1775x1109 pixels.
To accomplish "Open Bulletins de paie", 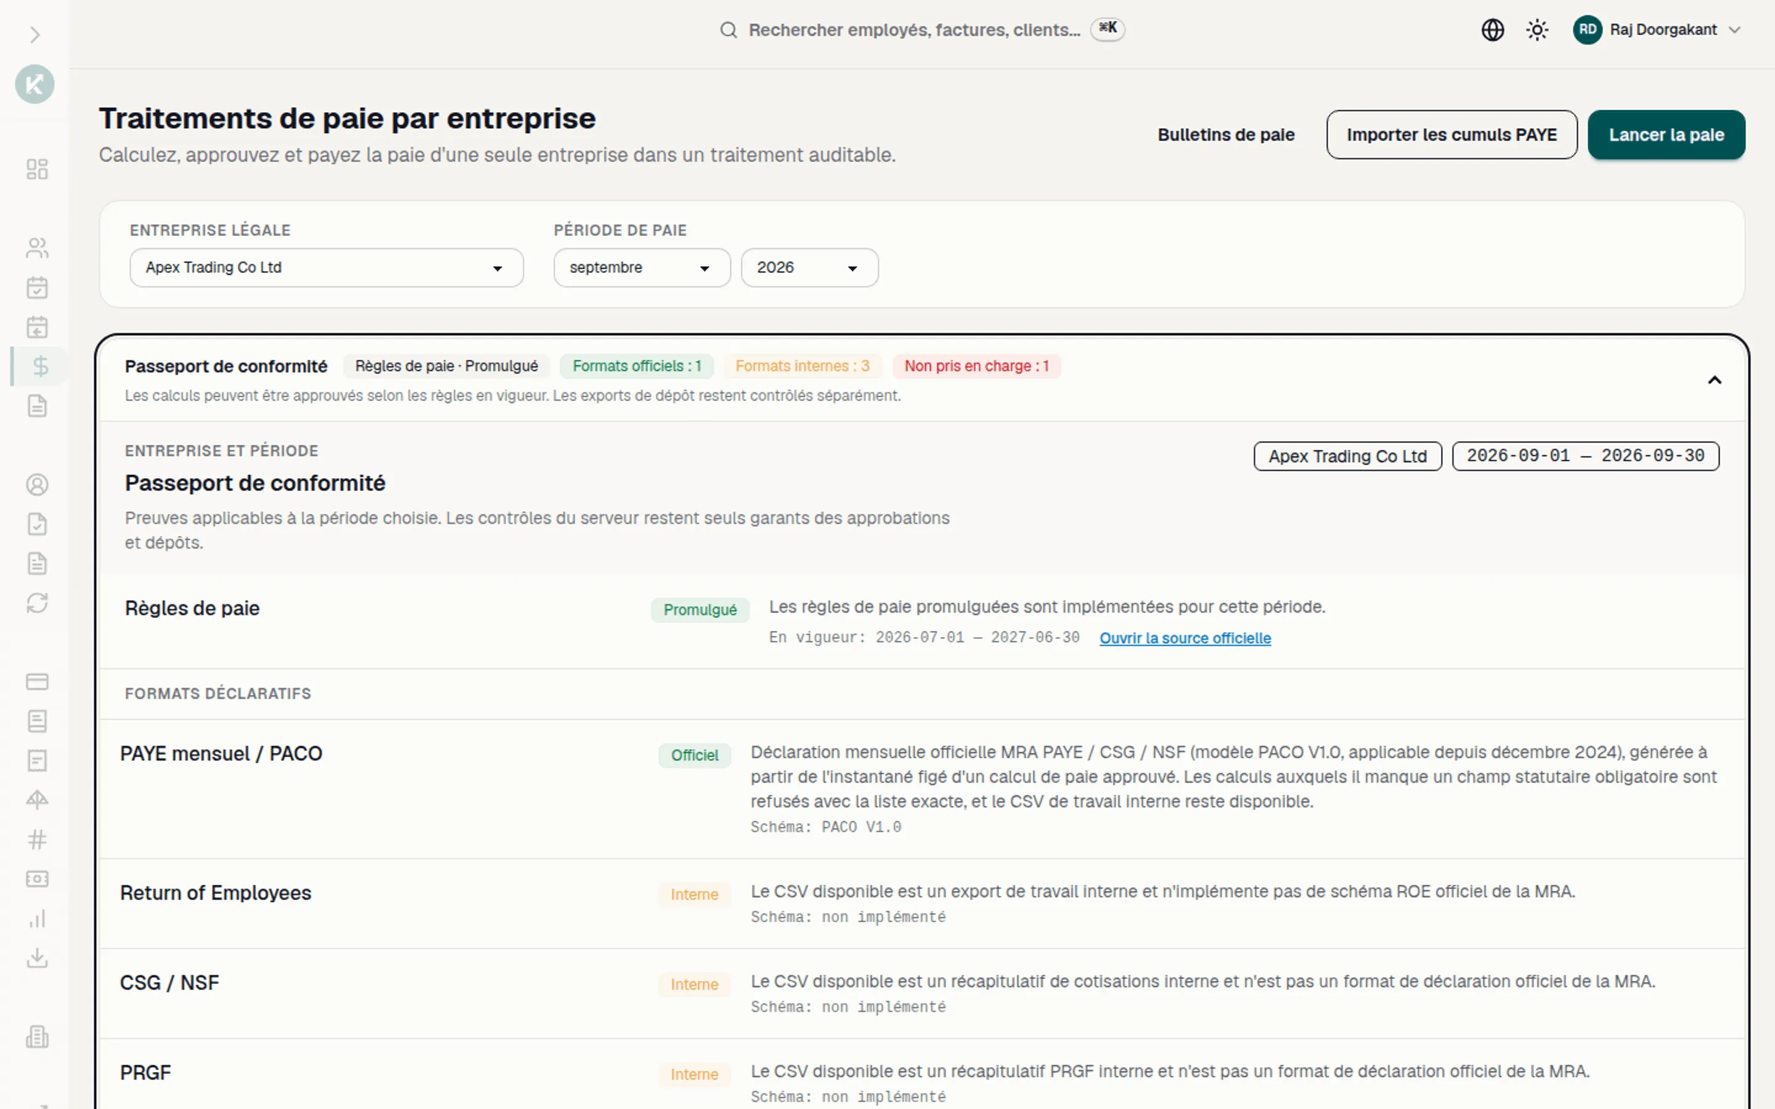I will pyautogui.click(x=1226, y=135).
